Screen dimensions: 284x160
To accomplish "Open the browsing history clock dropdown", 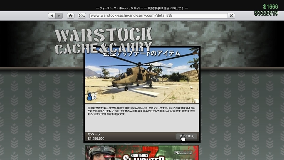I will tap(82, 16).
